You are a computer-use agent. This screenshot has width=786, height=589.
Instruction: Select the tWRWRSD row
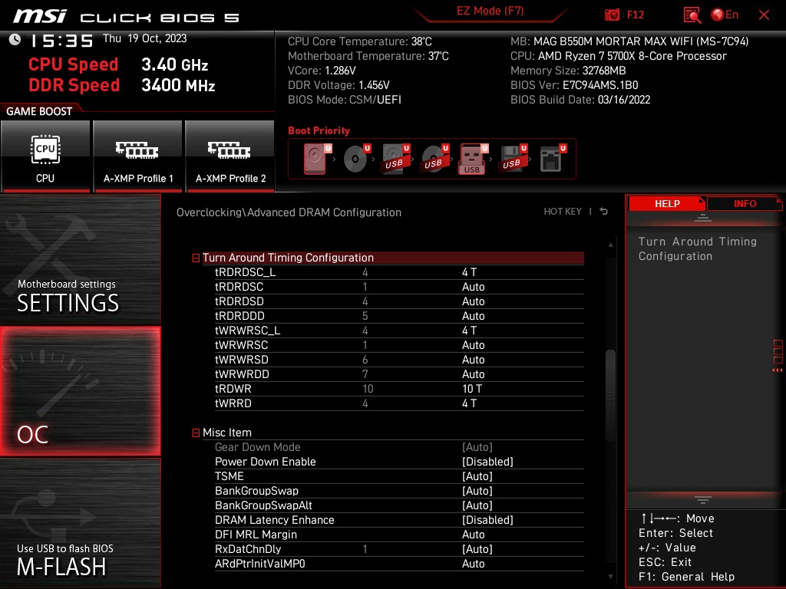click(399, 360)
